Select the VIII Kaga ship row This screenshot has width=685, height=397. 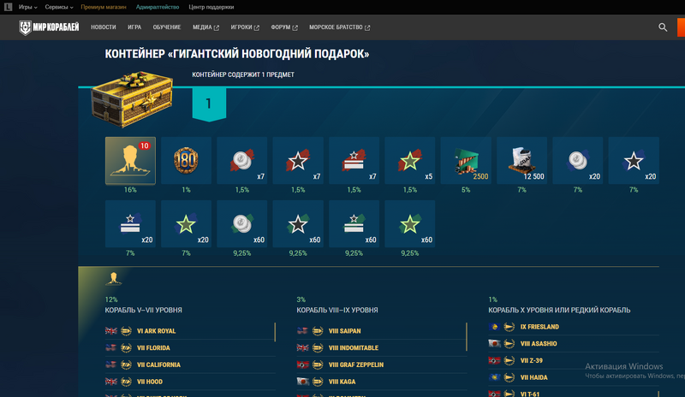click(x=380, y=382)
